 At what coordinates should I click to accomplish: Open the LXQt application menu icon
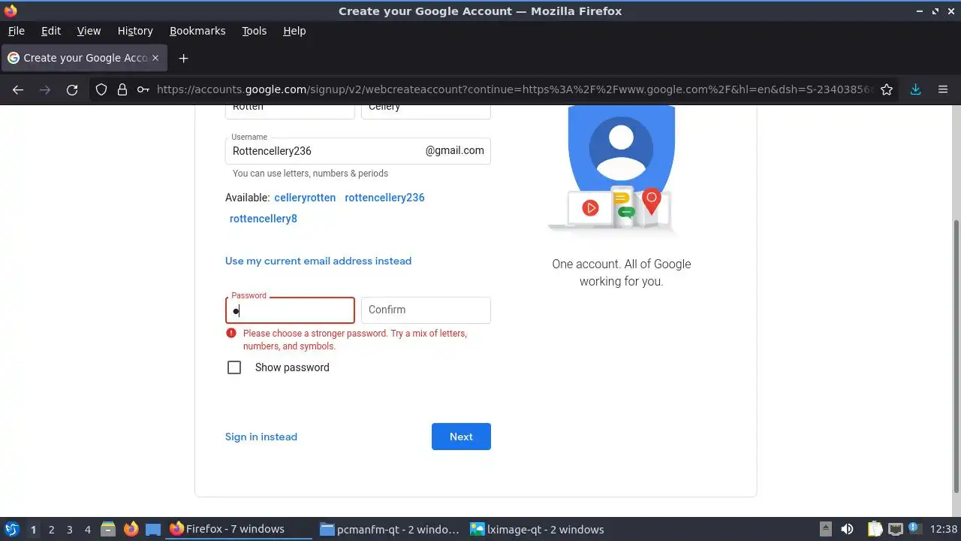click(x=11, y=529)
